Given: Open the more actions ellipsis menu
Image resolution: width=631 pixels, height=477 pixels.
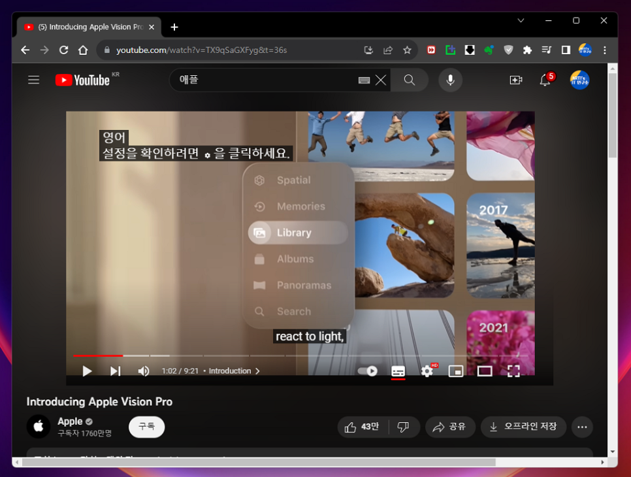Looking at the screenshot, I should [x=582, y=427].
